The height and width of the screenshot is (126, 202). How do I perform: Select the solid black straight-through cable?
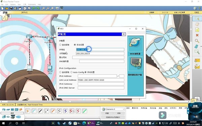pyautogui.click(x=40, y=111)
